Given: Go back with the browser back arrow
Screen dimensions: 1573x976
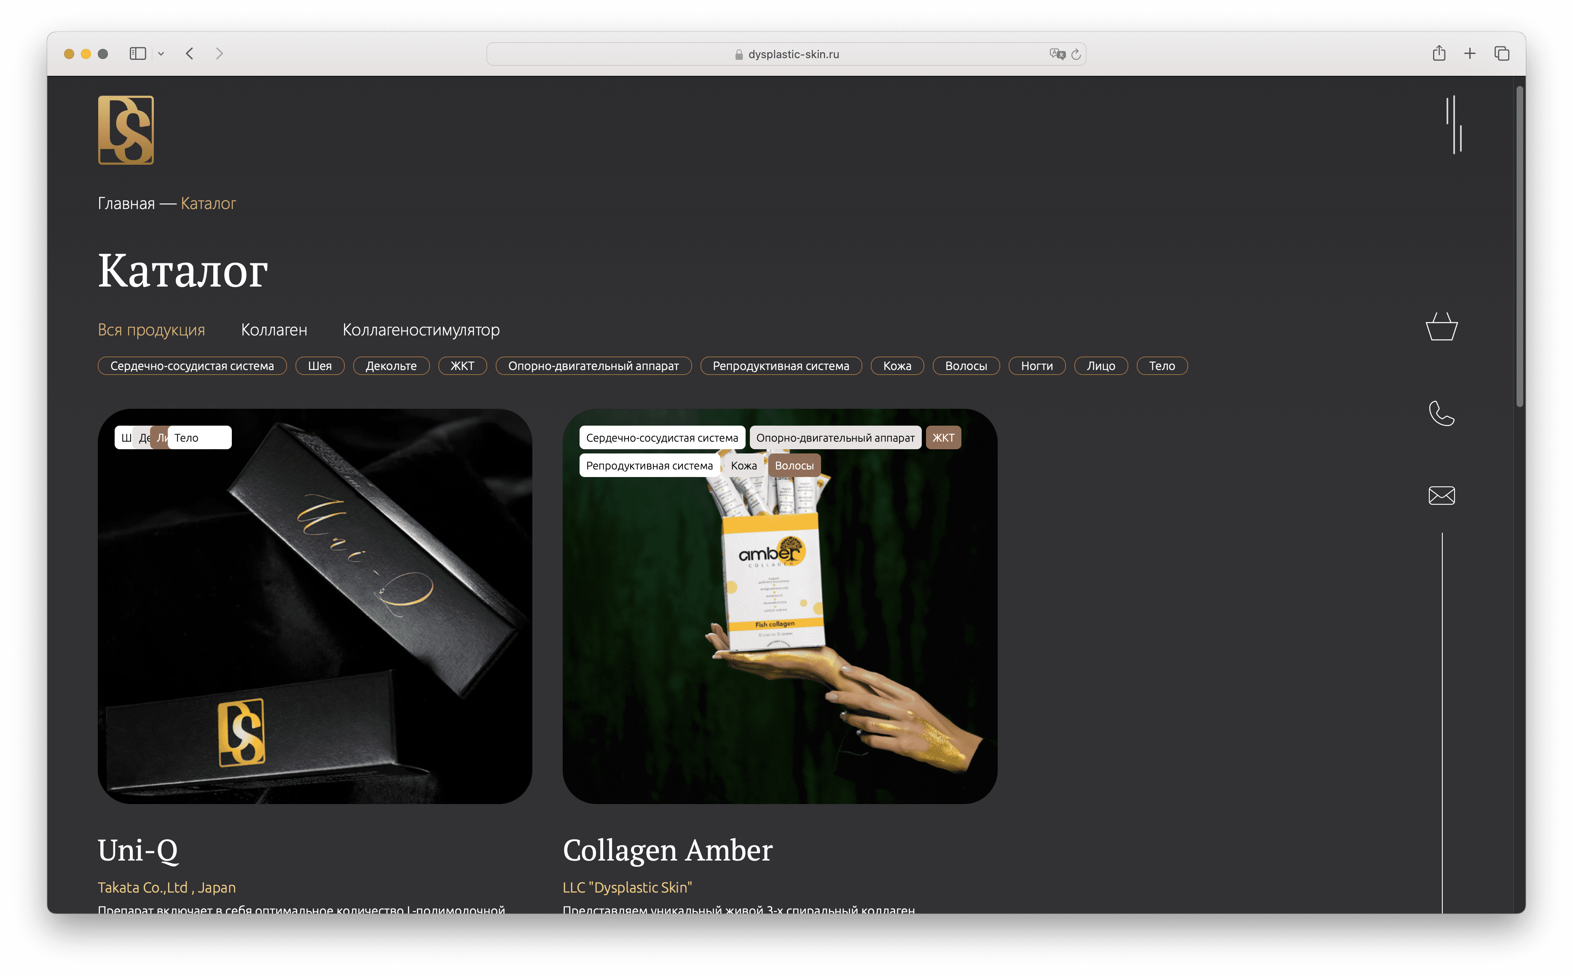Looking at the screenshot, I should (189, 54).
